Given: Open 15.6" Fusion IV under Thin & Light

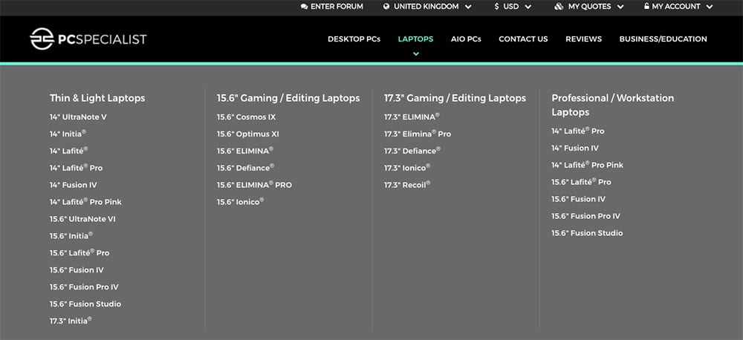Looking at the screenshot, I should pos(77,270).
